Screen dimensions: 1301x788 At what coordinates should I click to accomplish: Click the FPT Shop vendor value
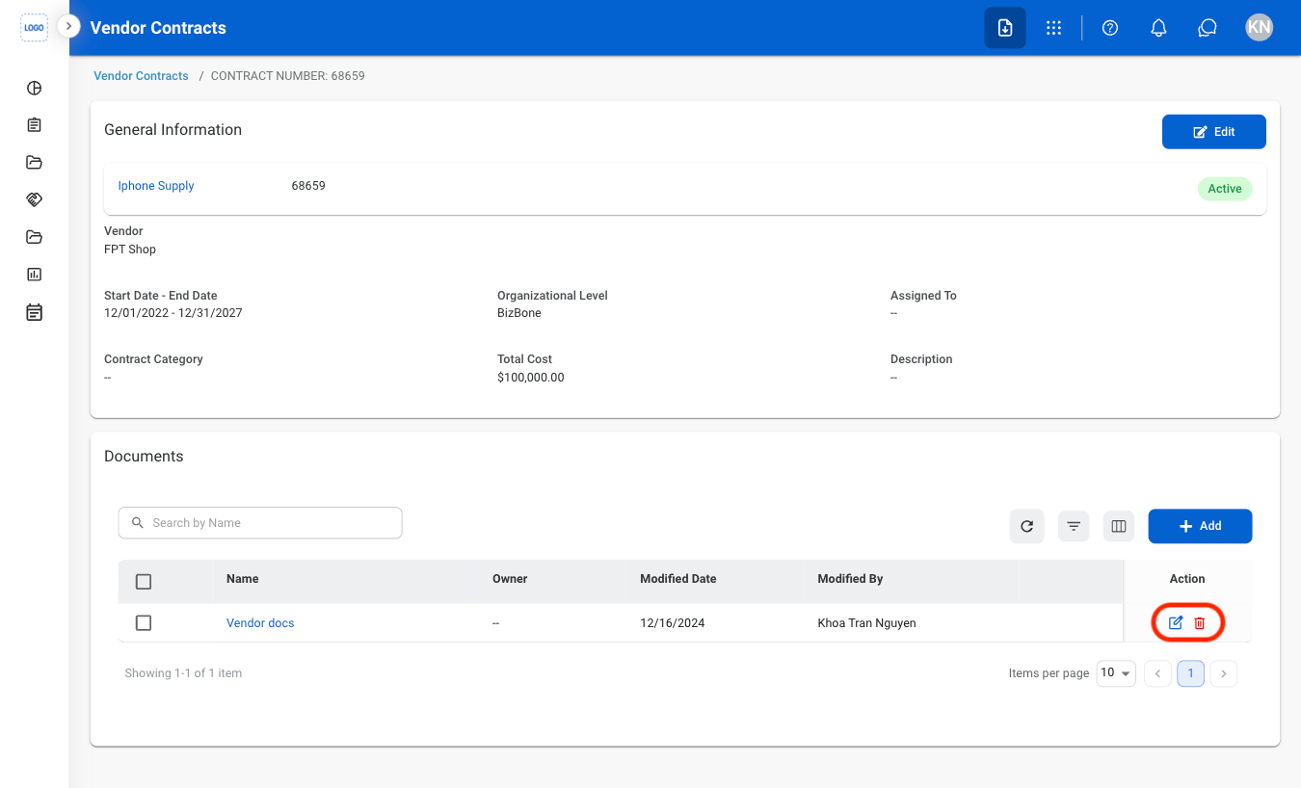[130, 250]
